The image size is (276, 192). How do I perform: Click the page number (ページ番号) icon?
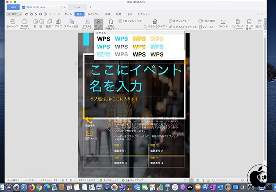[249, 24]
